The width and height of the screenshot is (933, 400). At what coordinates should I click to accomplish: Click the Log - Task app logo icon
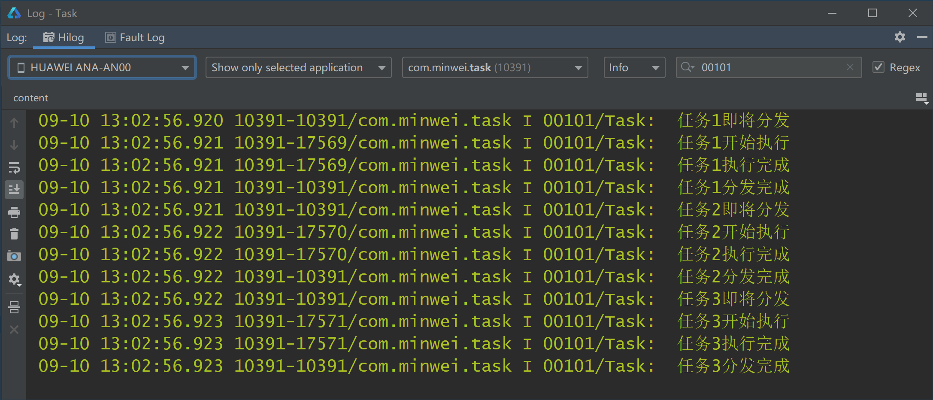tap(14, 13)
